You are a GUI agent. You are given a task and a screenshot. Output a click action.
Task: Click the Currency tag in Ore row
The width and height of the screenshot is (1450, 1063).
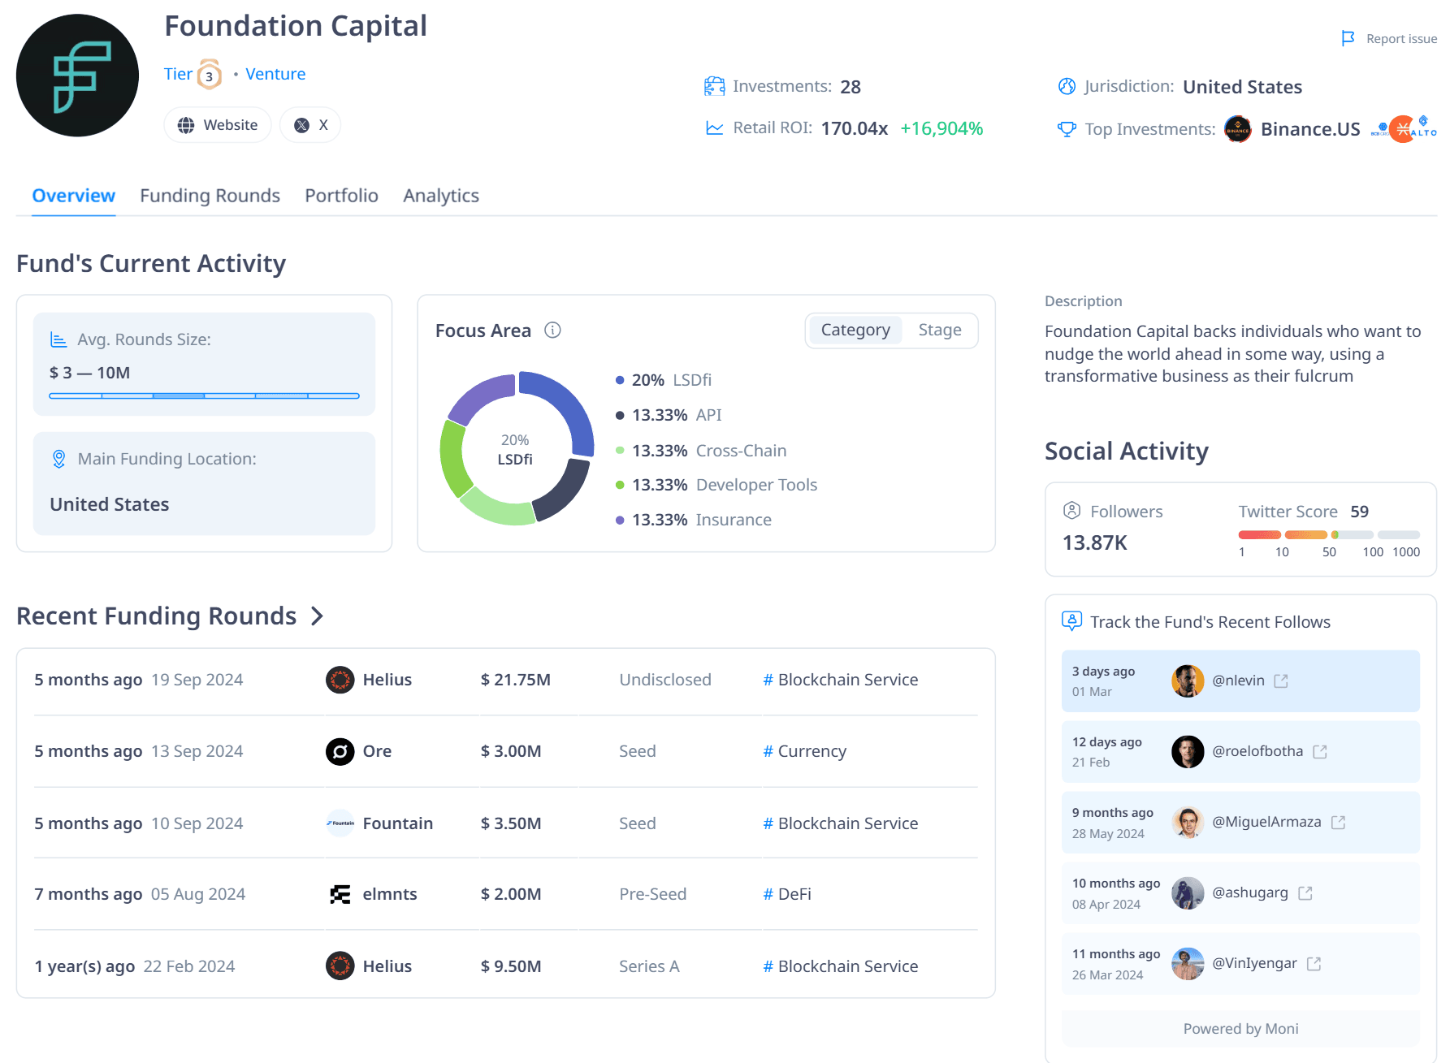805,751
